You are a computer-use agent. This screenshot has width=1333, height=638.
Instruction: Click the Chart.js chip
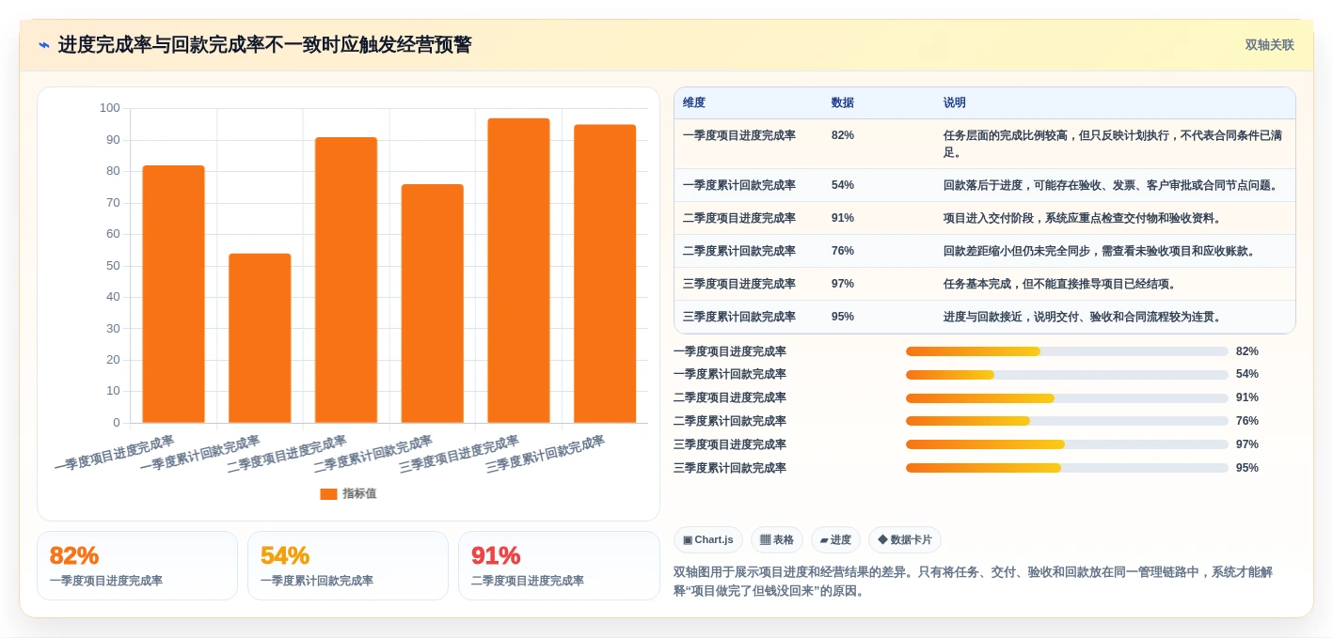pos(708,540)
